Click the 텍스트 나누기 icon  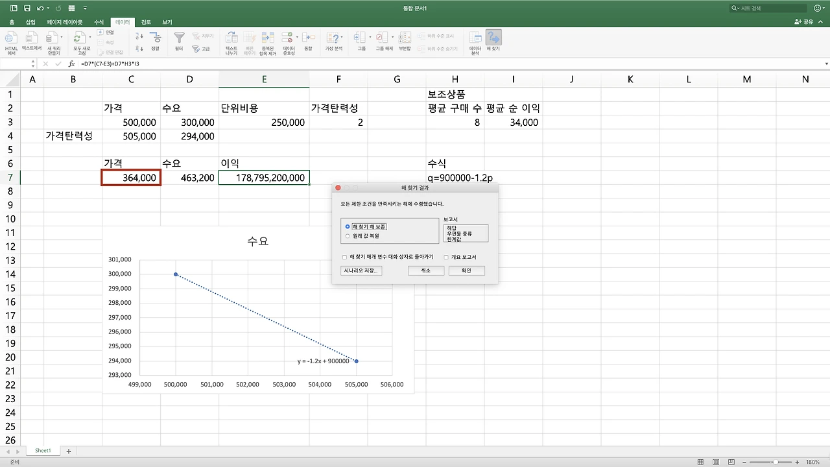(x=231, y=38)
